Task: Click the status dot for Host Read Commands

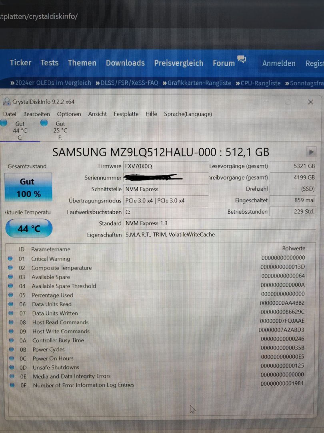Action: click(11, 322)
